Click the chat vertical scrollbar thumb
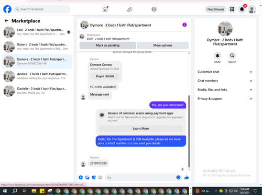Screen dimensions: 262x195 pos(189,131)
